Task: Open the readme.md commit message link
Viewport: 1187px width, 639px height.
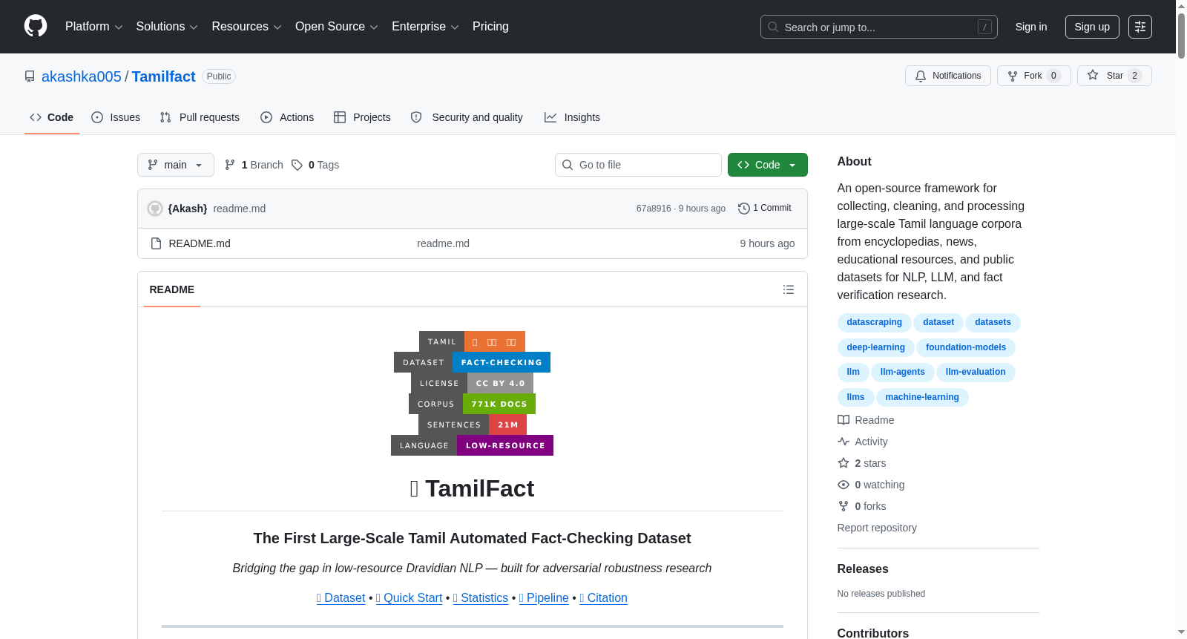Action: pyautogui.click(x=240, y=209)
